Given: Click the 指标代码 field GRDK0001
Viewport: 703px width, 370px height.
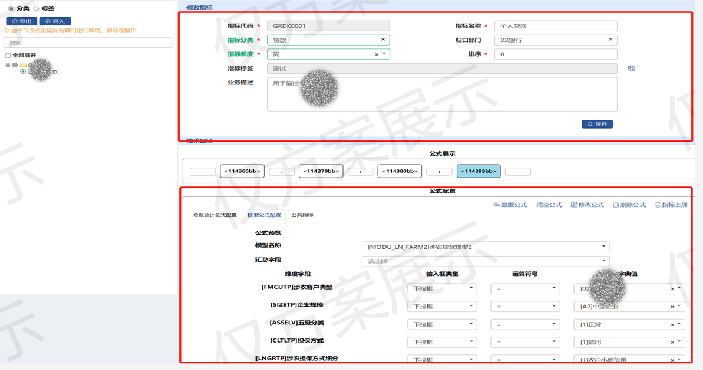Looking at the screenshot, I should coord(328,26).
